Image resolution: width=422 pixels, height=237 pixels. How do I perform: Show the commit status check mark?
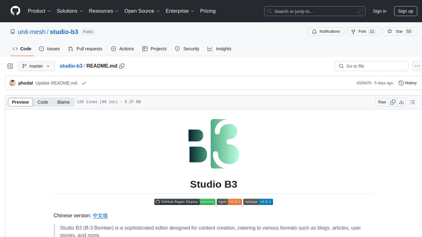[x=84, y=83]
